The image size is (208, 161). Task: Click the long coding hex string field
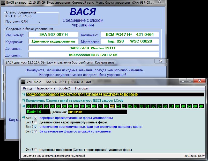115,95
